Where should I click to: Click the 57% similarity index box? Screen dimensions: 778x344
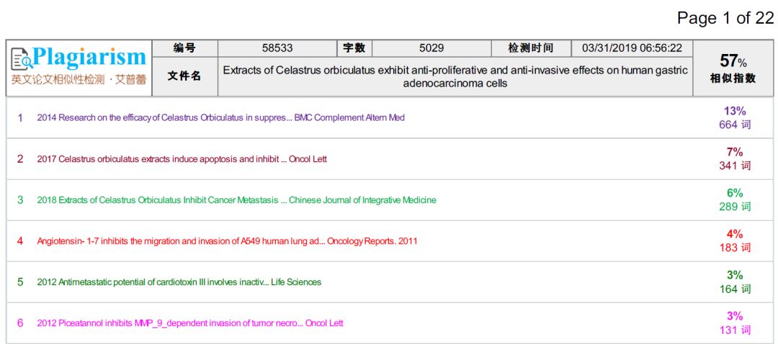point(733,68)
